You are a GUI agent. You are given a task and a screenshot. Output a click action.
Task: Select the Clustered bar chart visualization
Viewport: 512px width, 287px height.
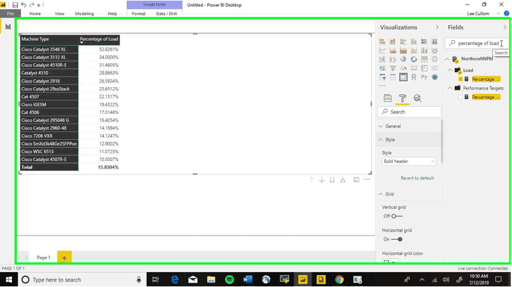click(x=403, y=41)
